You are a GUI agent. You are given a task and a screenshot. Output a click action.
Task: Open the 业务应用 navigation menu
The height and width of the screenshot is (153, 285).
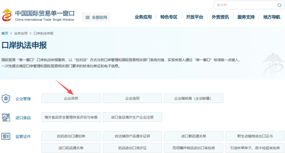coord(143,17)
